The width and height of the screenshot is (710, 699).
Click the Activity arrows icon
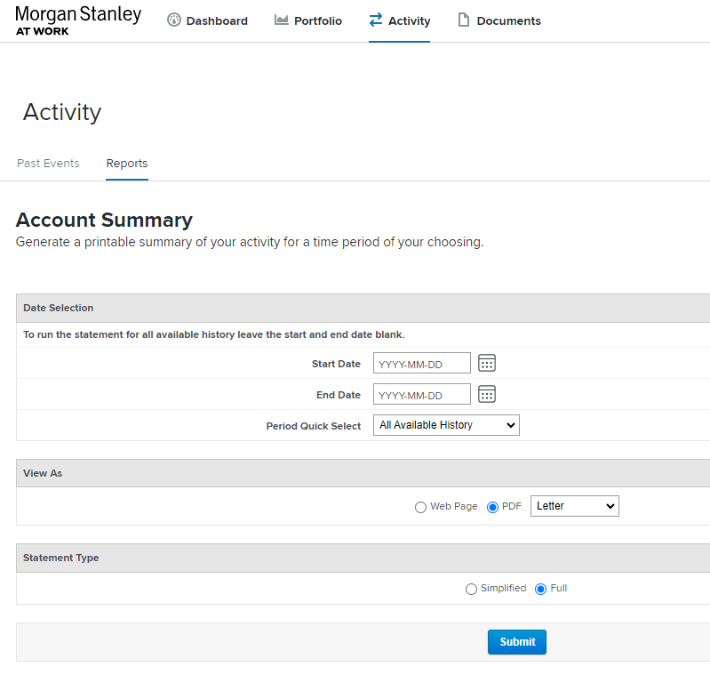tap(376, 20)
